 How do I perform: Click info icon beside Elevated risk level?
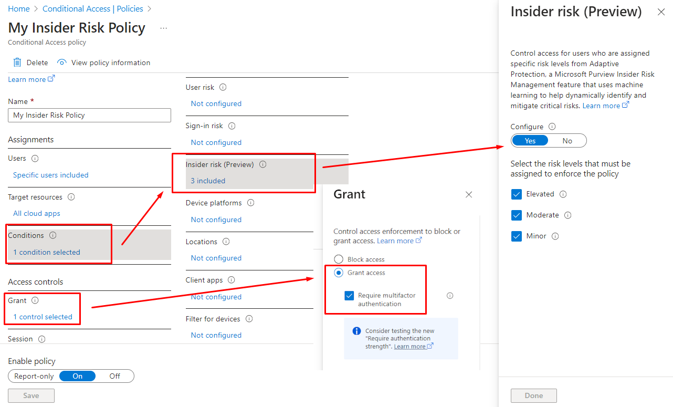pos(563,194)
